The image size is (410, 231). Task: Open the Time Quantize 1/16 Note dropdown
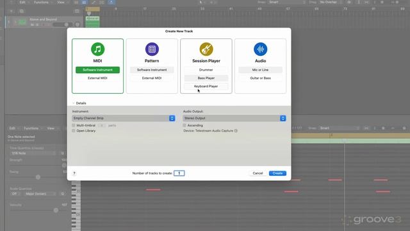(x=33, y=153)
